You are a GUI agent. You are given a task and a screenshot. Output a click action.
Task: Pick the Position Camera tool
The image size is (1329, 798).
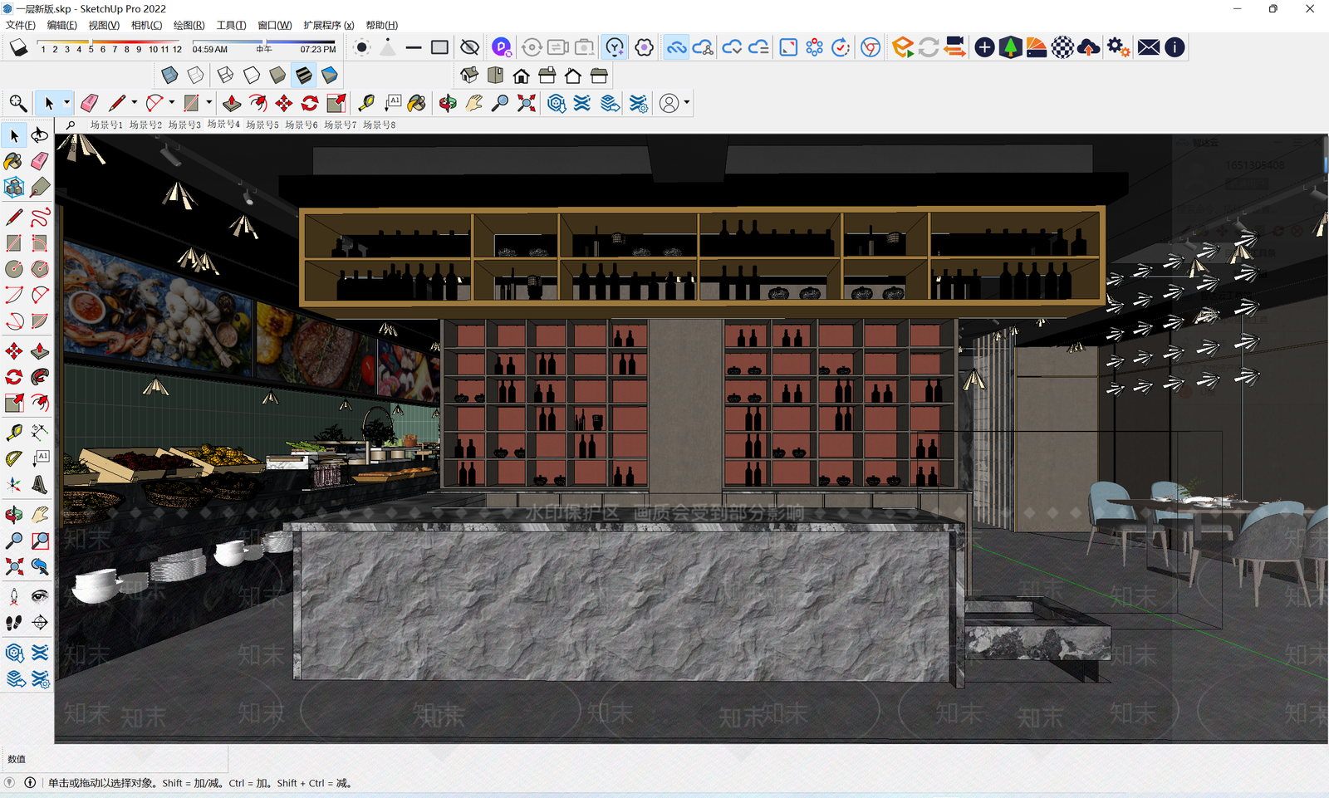(14, 596)
